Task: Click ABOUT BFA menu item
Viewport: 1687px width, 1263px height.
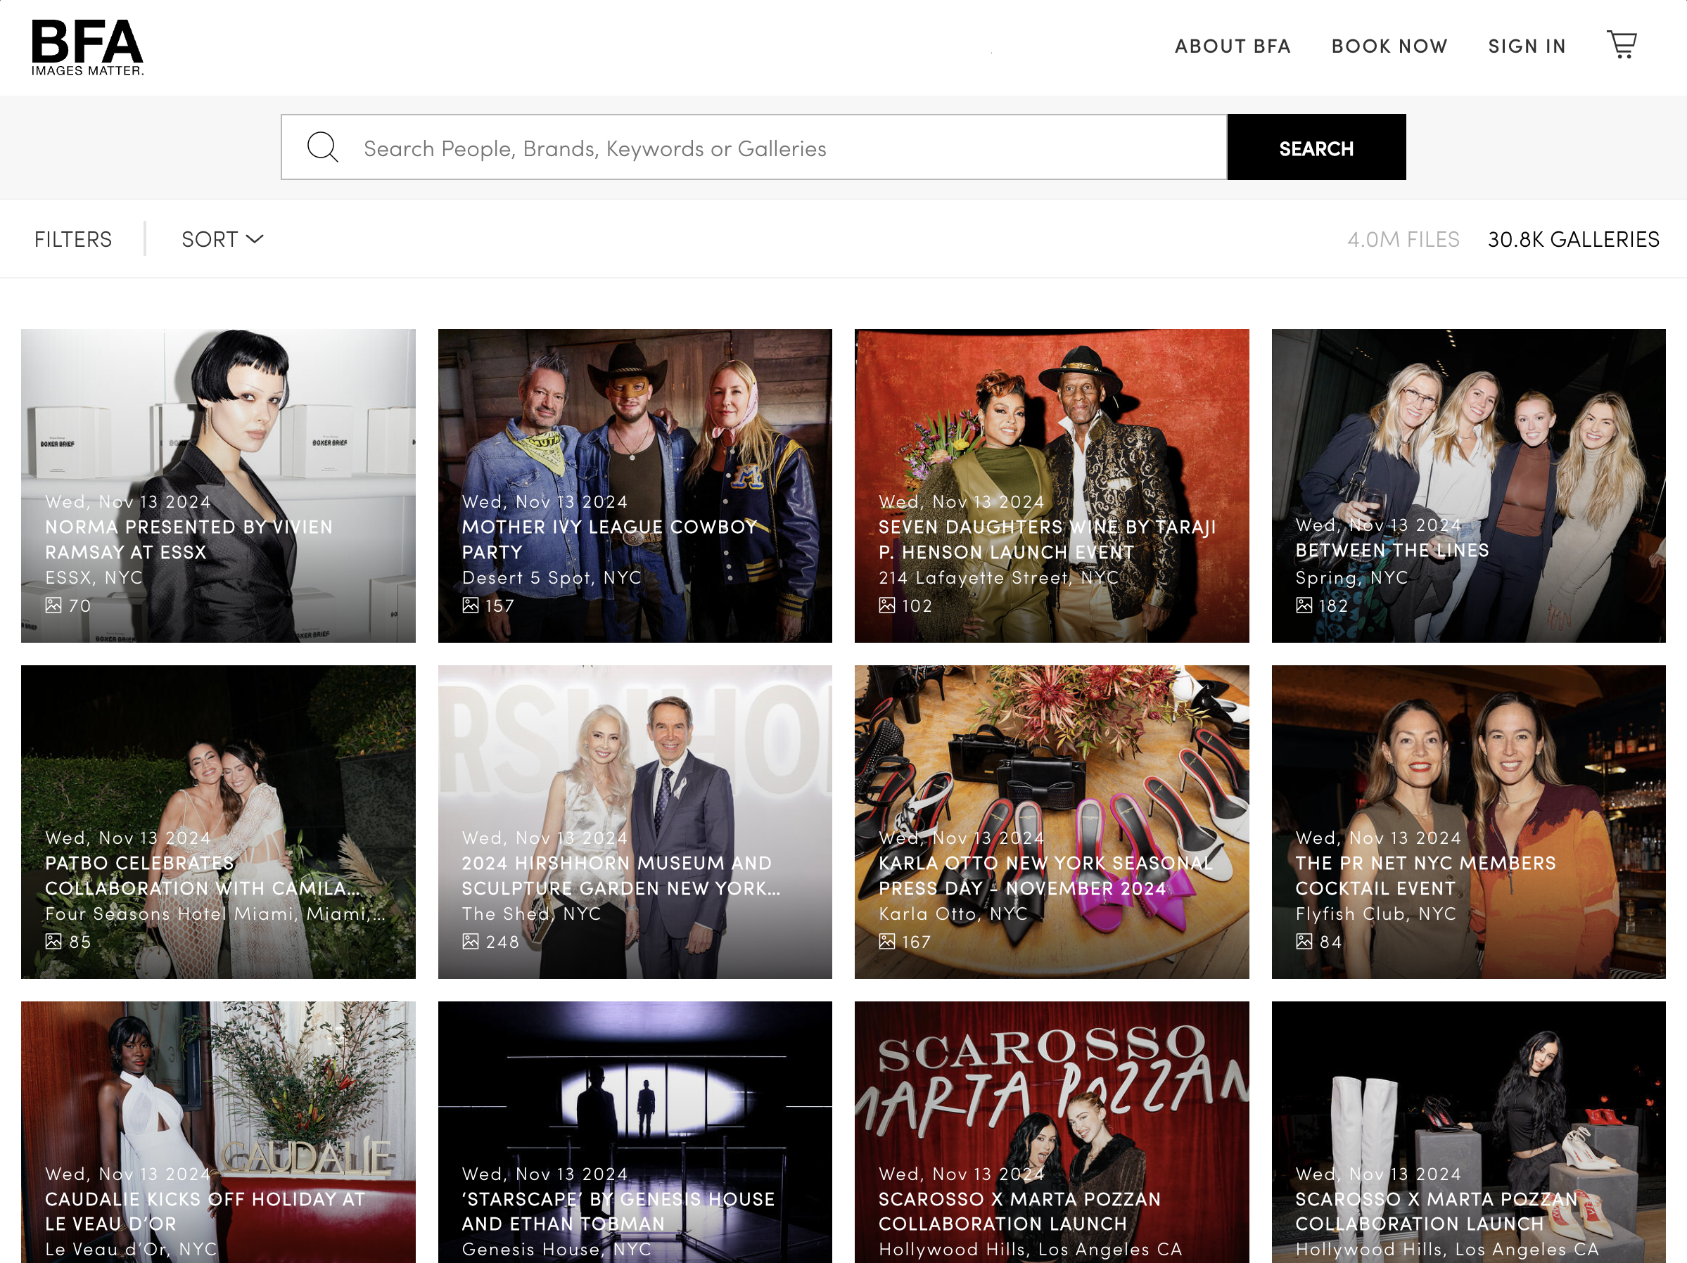Action: point(1233,44)
